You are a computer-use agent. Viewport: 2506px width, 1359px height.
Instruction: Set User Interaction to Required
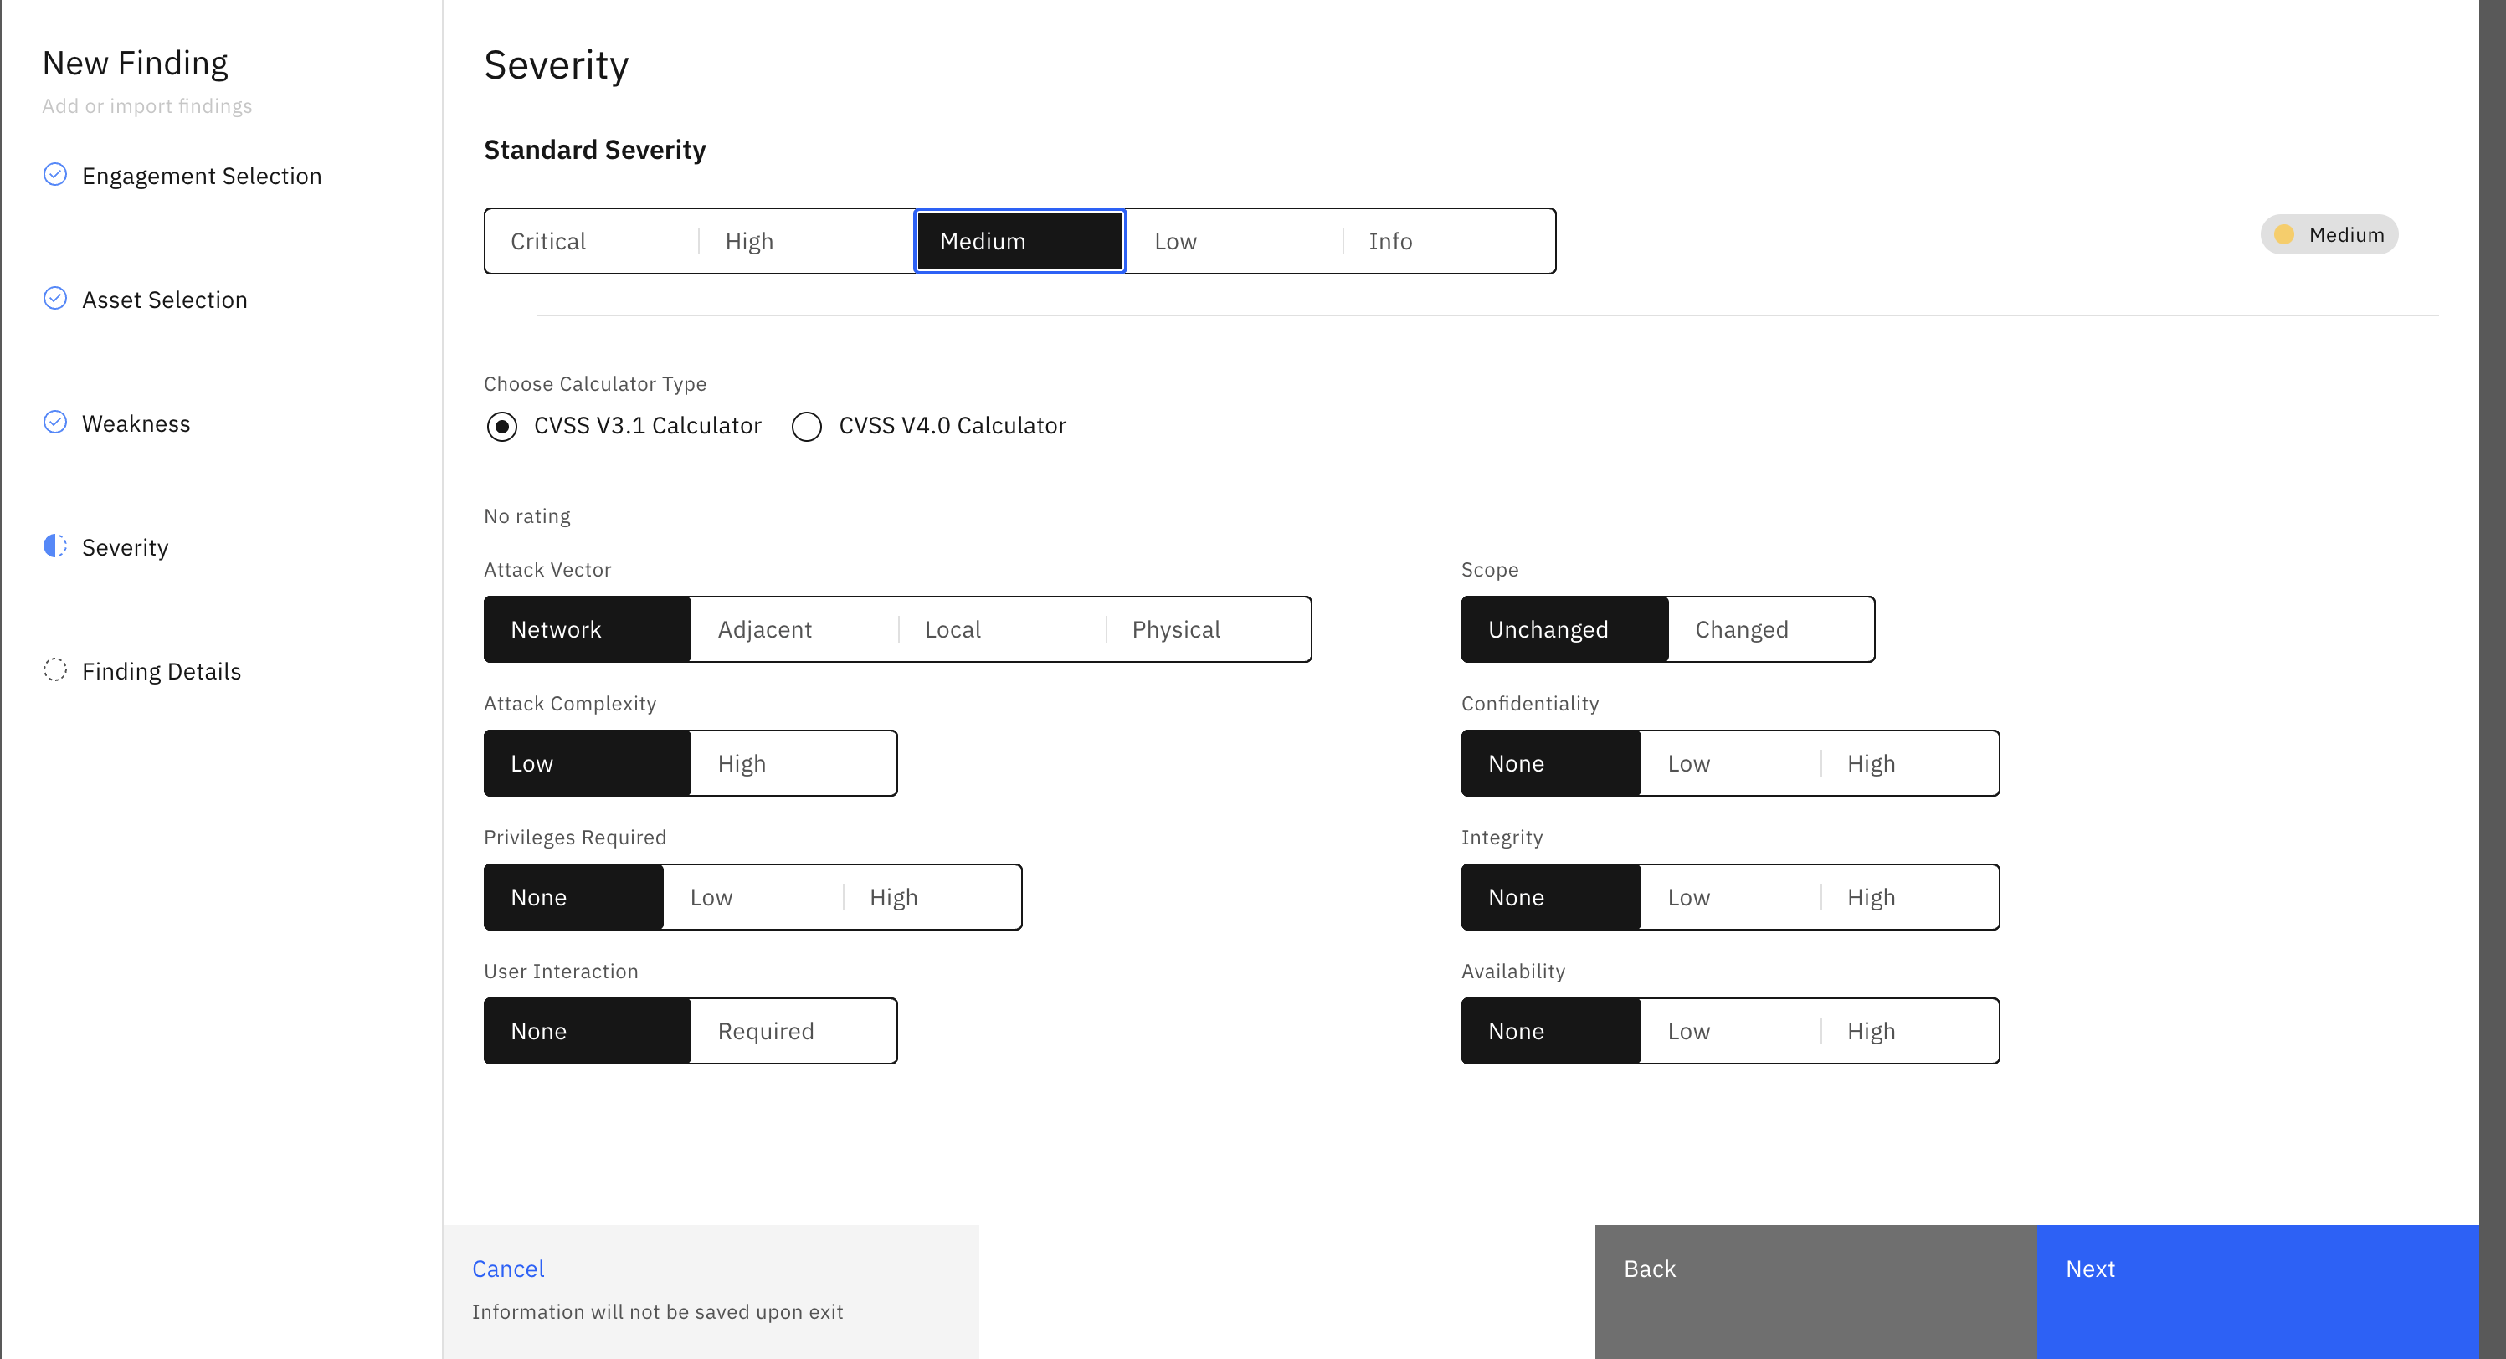point(793,1031)
